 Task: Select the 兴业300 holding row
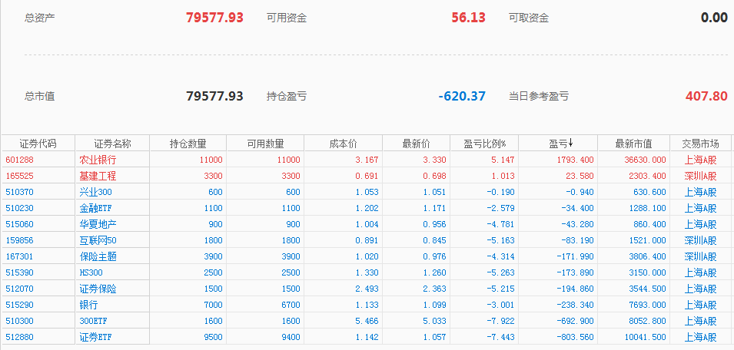pyautogui.click(x=366, y=192)
